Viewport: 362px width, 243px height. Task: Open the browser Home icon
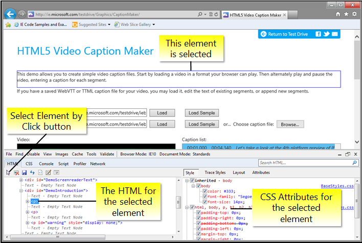click(338, 14)
